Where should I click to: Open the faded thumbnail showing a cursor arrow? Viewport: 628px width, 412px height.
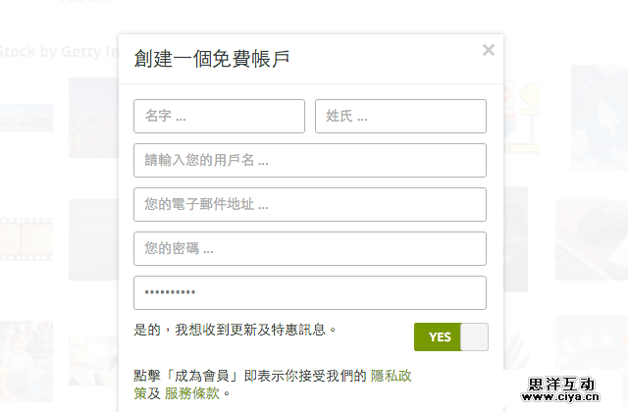599,103
